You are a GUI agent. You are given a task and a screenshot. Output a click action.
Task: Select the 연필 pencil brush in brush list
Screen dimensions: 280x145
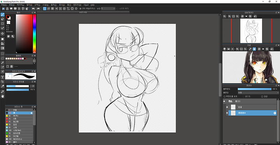tap(19, 110)
